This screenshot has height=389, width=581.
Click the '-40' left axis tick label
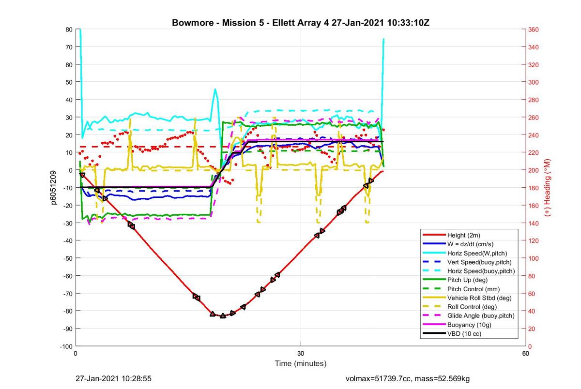coord(67,240)
